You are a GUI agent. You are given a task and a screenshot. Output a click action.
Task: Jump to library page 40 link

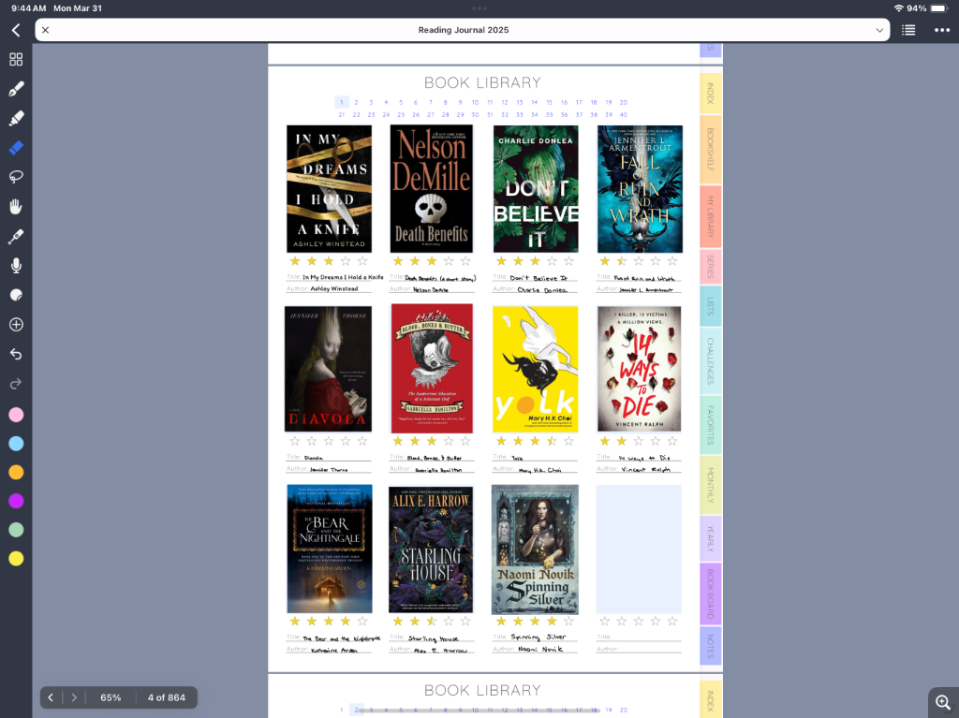coord(623,115)
